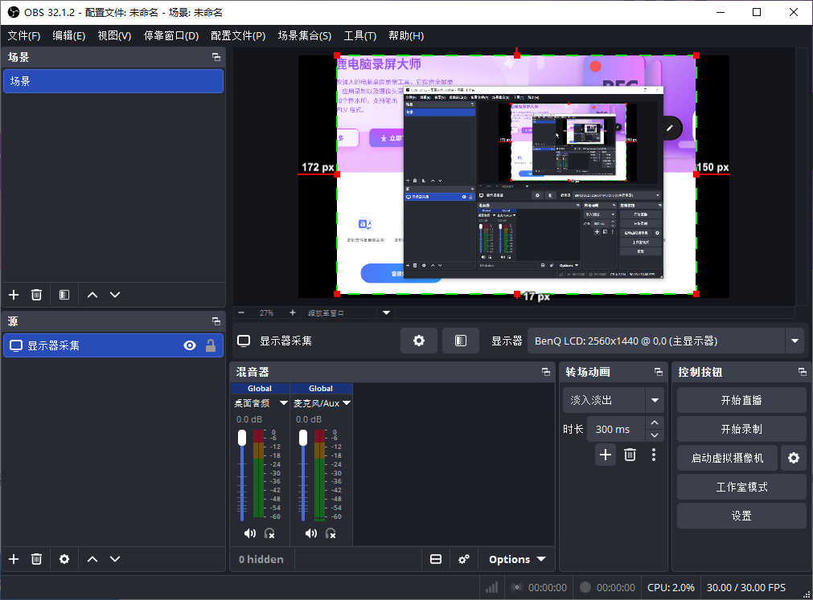The height and width of the screenshot is (600, 813).
Task: Toggle lock on display capture source
Action: coord(211,345)
